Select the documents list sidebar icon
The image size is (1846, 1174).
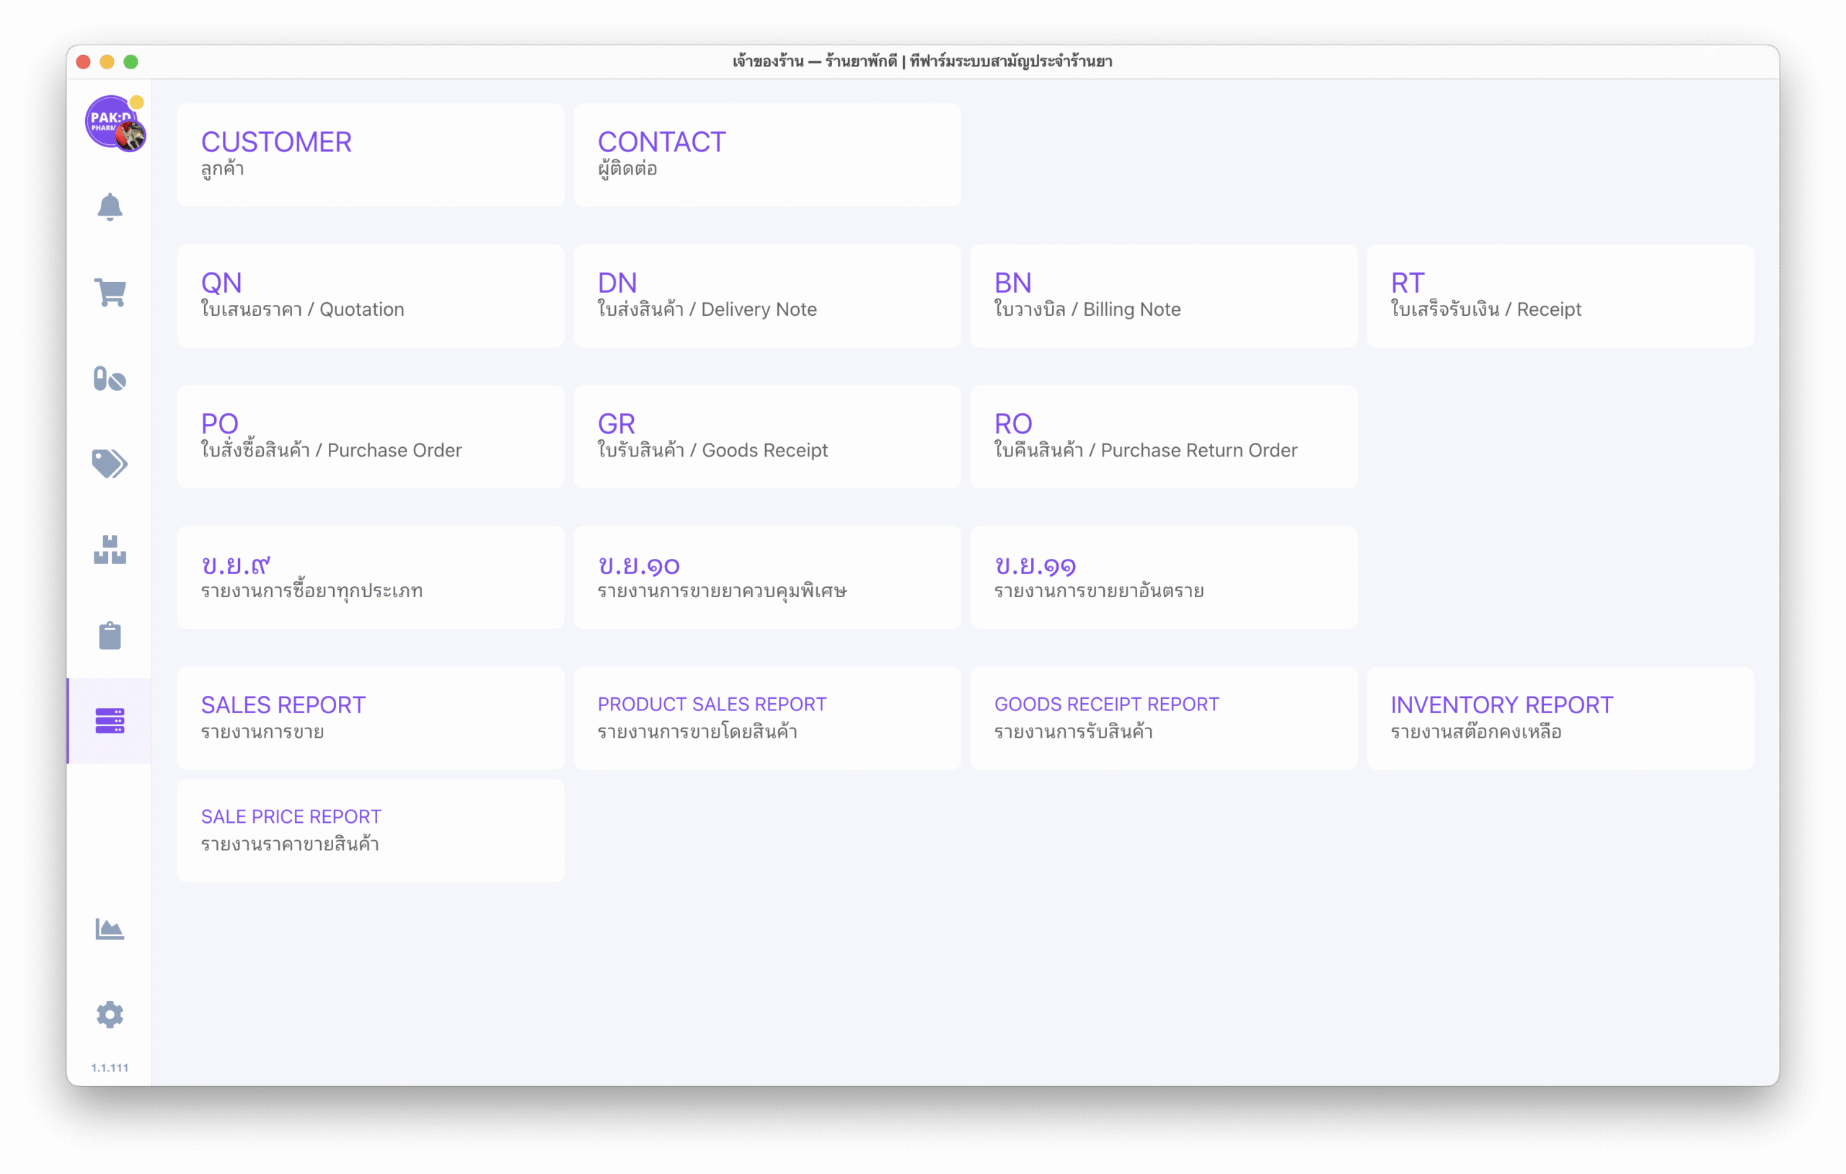(x=110, y=721)
